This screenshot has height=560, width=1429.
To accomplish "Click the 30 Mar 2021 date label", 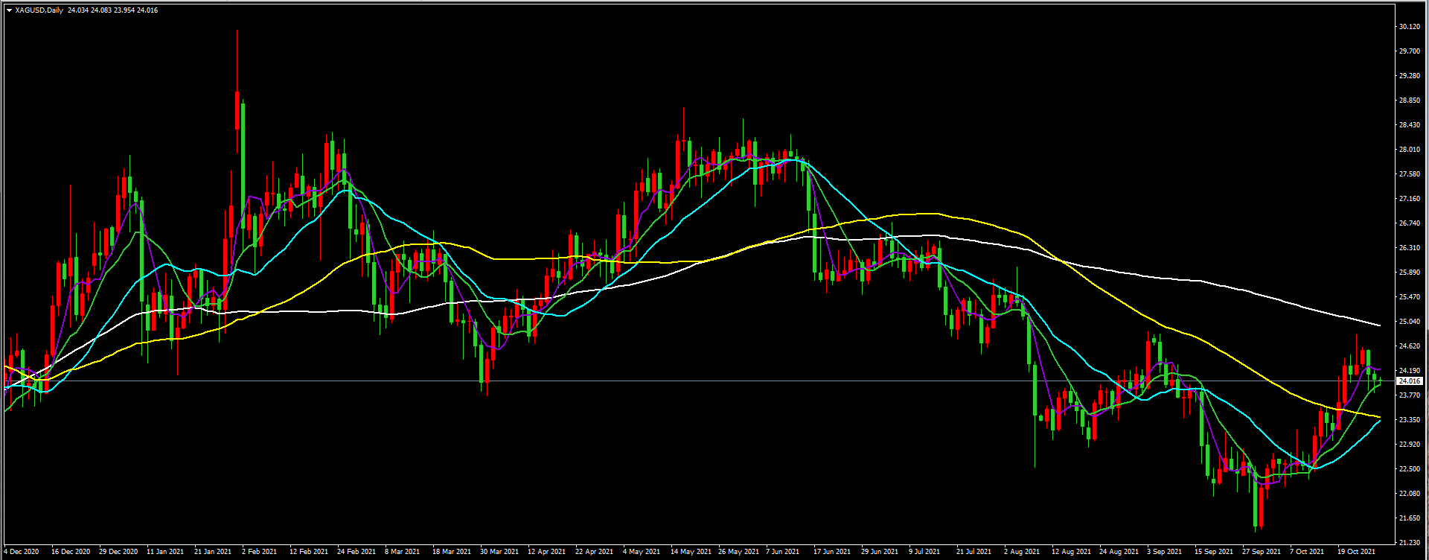I will coord(499,552).
